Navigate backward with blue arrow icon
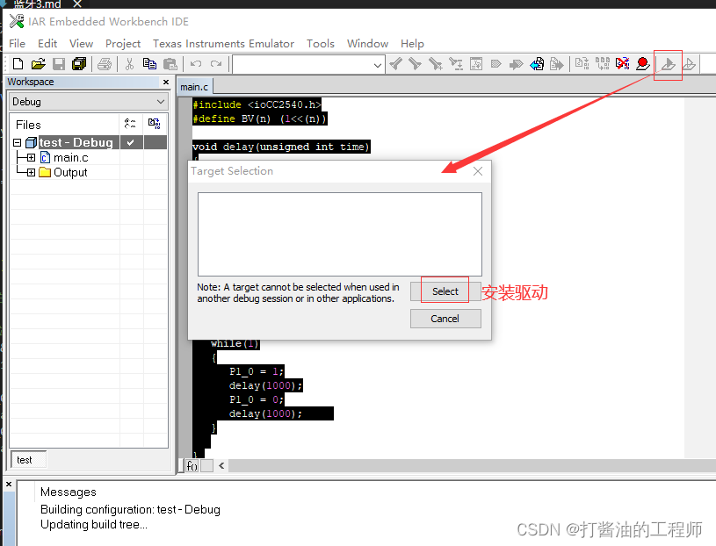The height and width of the screenshot is (546, 716). [537, 64]
